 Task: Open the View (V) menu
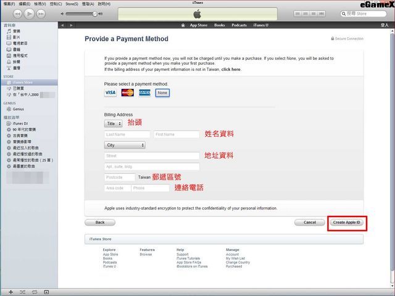[x=40, y=4]
